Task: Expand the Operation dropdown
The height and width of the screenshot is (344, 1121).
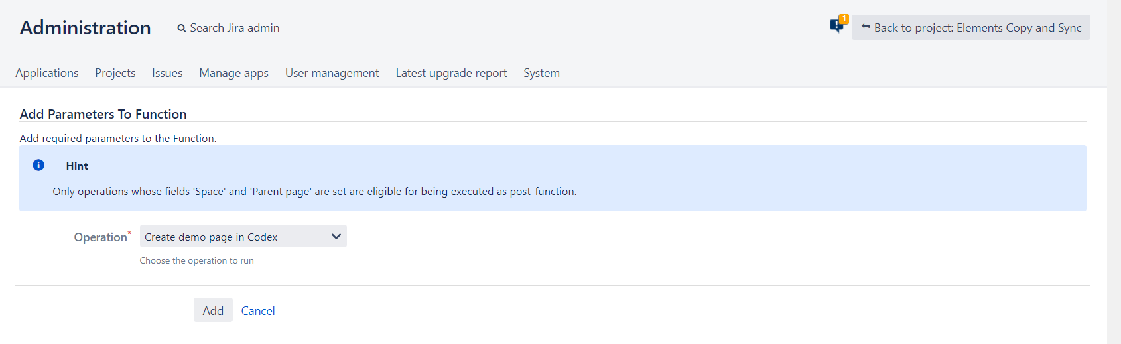Action: coord(243,237)
